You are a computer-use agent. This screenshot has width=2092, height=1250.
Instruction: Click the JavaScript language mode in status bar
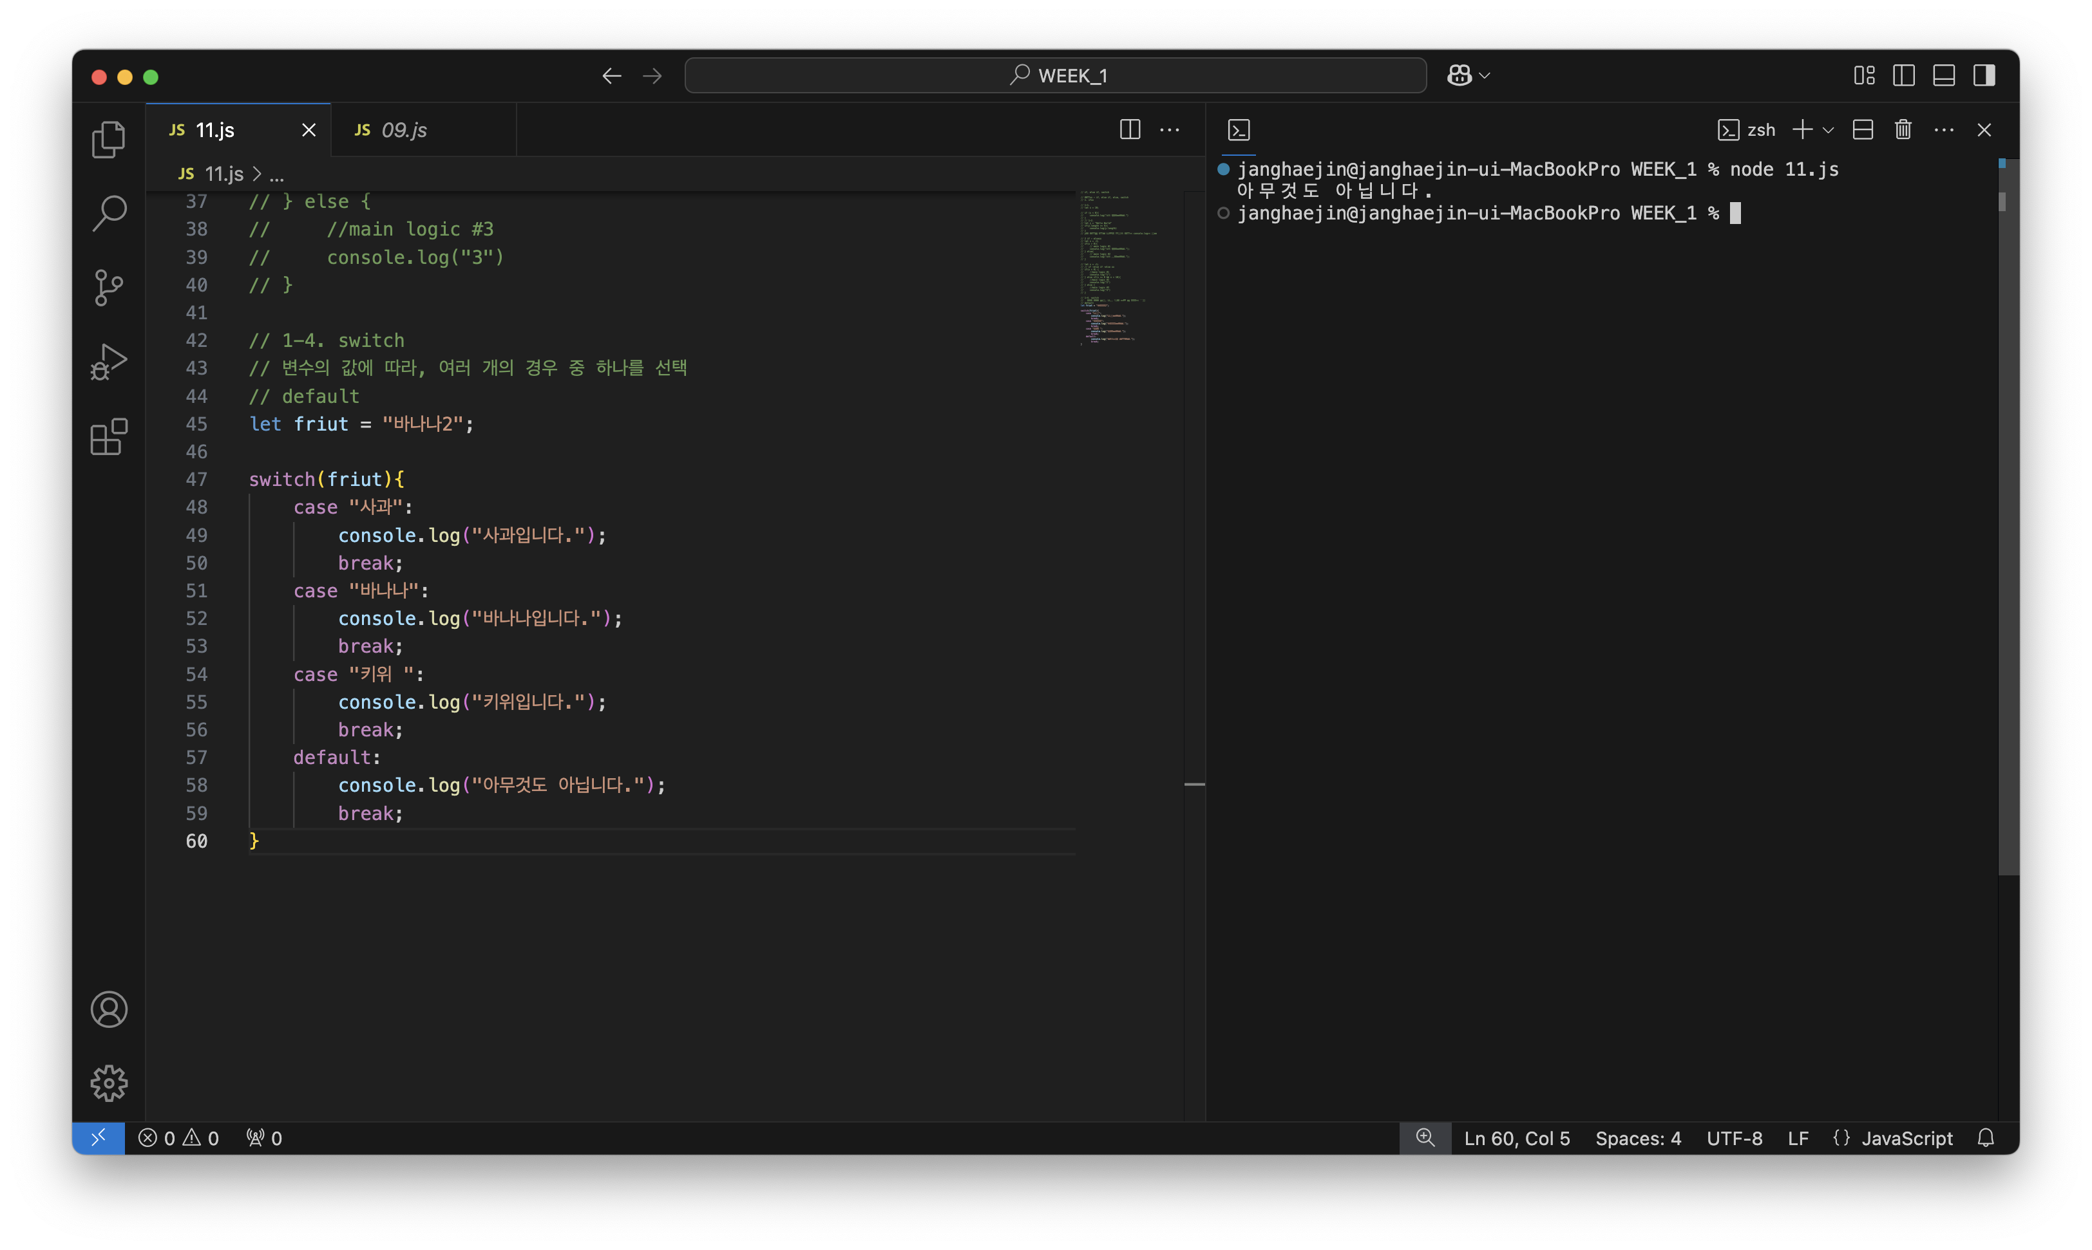tap(1906, 1138)
